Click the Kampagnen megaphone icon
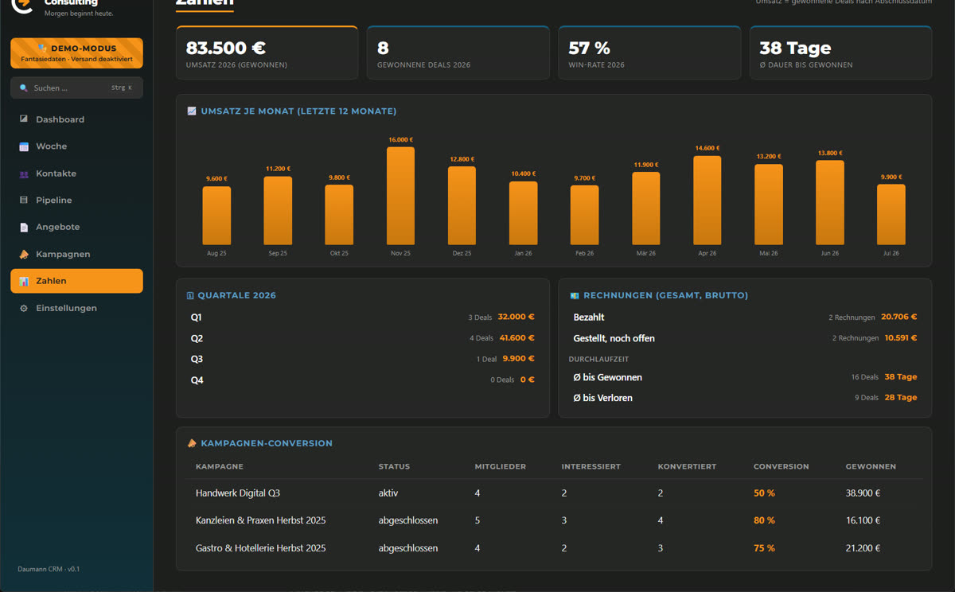The width and height of the screenshot is (955, 592). tap(24, 255)
